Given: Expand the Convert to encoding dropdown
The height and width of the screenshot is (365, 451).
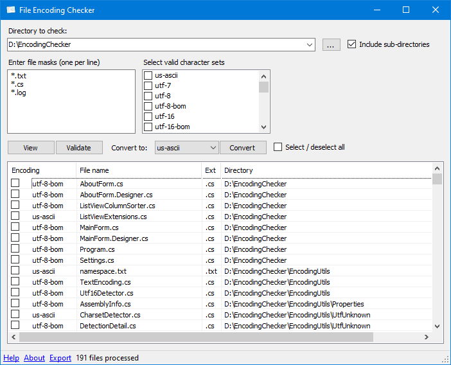Looking at the screenshot, I should click(213, 148).
